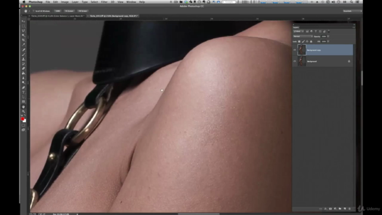The image size is (382, 215).
Task: Toggle adjustment layer filter
Action: point(312,32)
